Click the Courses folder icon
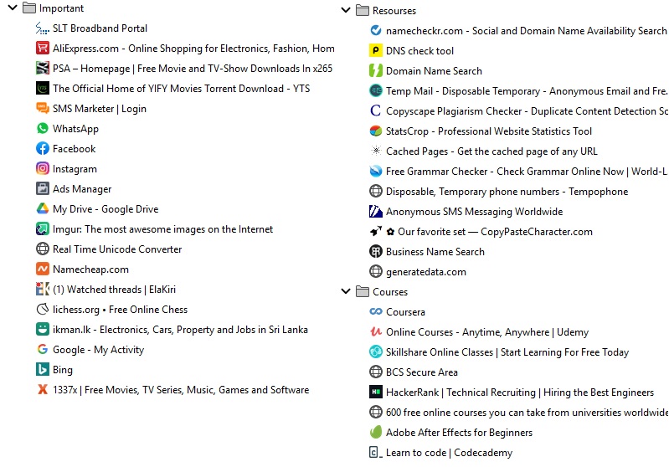This screenshot has height=467, width=669. [x=363, y=292]
